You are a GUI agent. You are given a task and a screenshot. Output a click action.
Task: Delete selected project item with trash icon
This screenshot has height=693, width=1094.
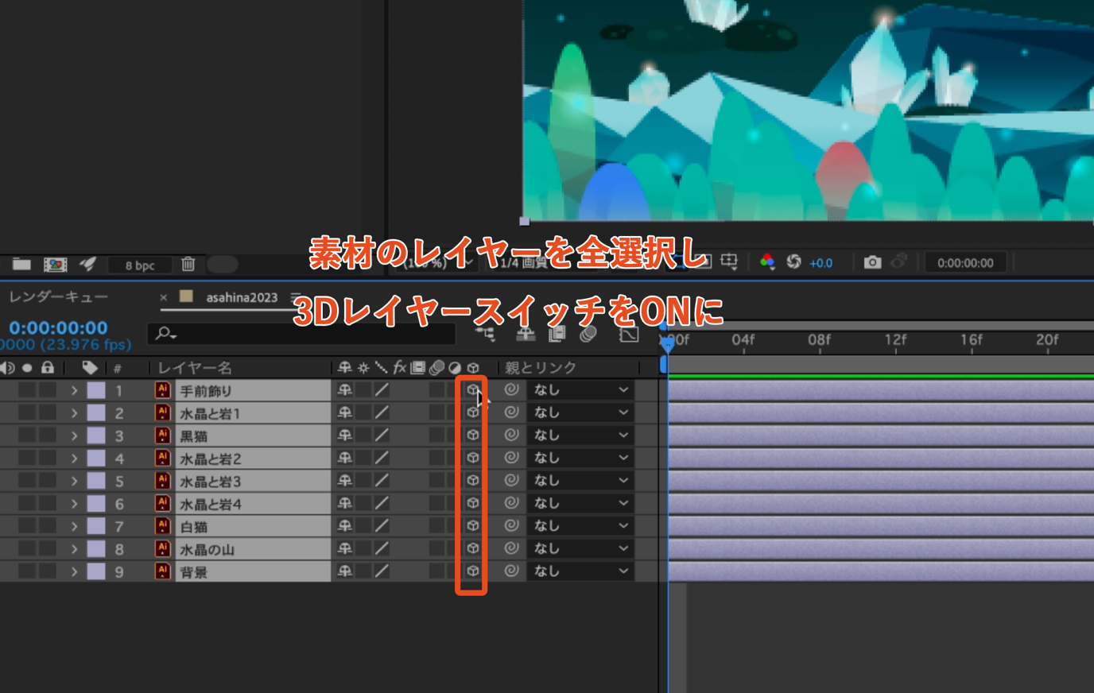188,264
